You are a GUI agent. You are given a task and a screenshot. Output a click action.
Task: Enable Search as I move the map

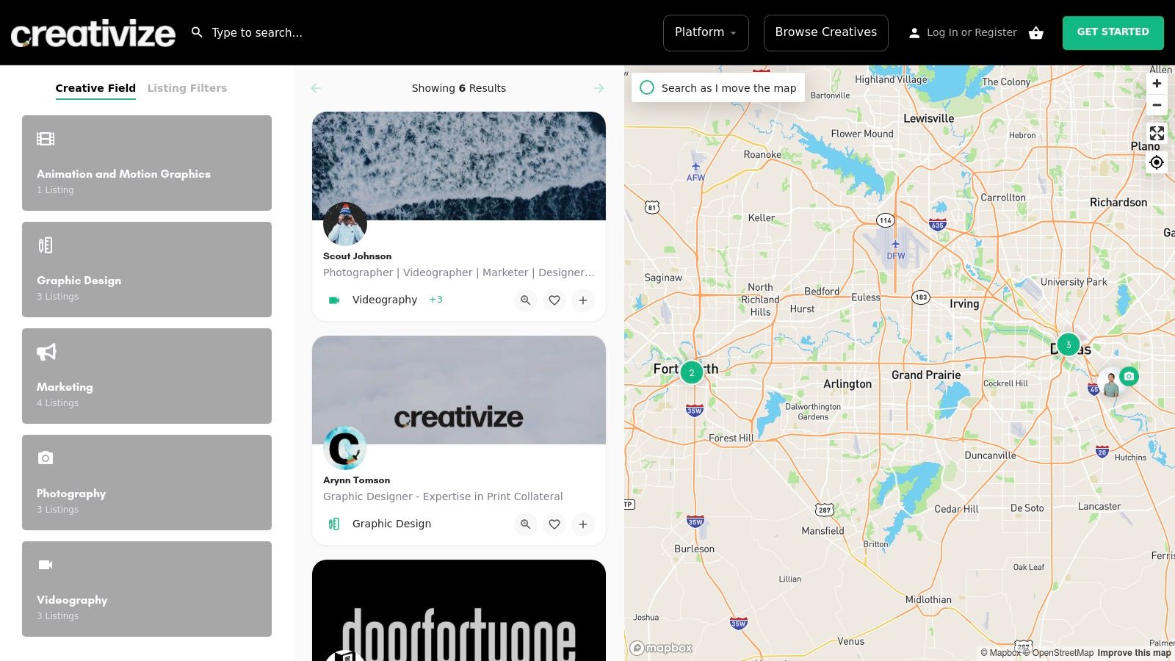(x=646, y=87)
